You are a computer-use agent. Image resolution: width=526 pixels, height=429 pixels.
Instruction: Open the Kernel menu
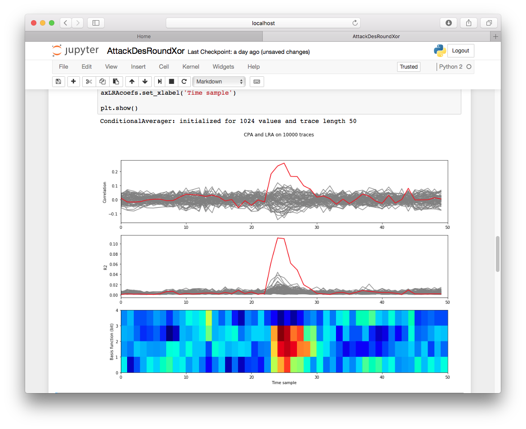point(190,66)
